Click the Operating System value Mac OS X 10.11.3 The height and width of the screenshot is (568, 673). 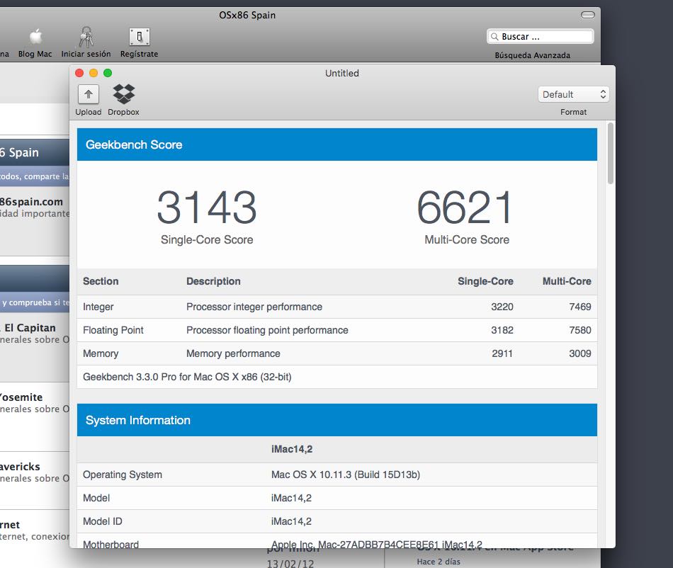[x=346, y=475]
